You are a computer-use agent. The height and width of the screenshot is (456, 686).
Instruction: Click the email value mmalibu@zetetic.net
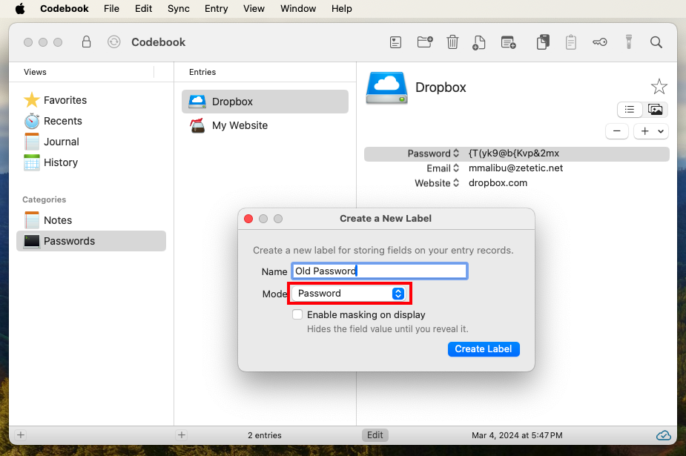[516, 168]
